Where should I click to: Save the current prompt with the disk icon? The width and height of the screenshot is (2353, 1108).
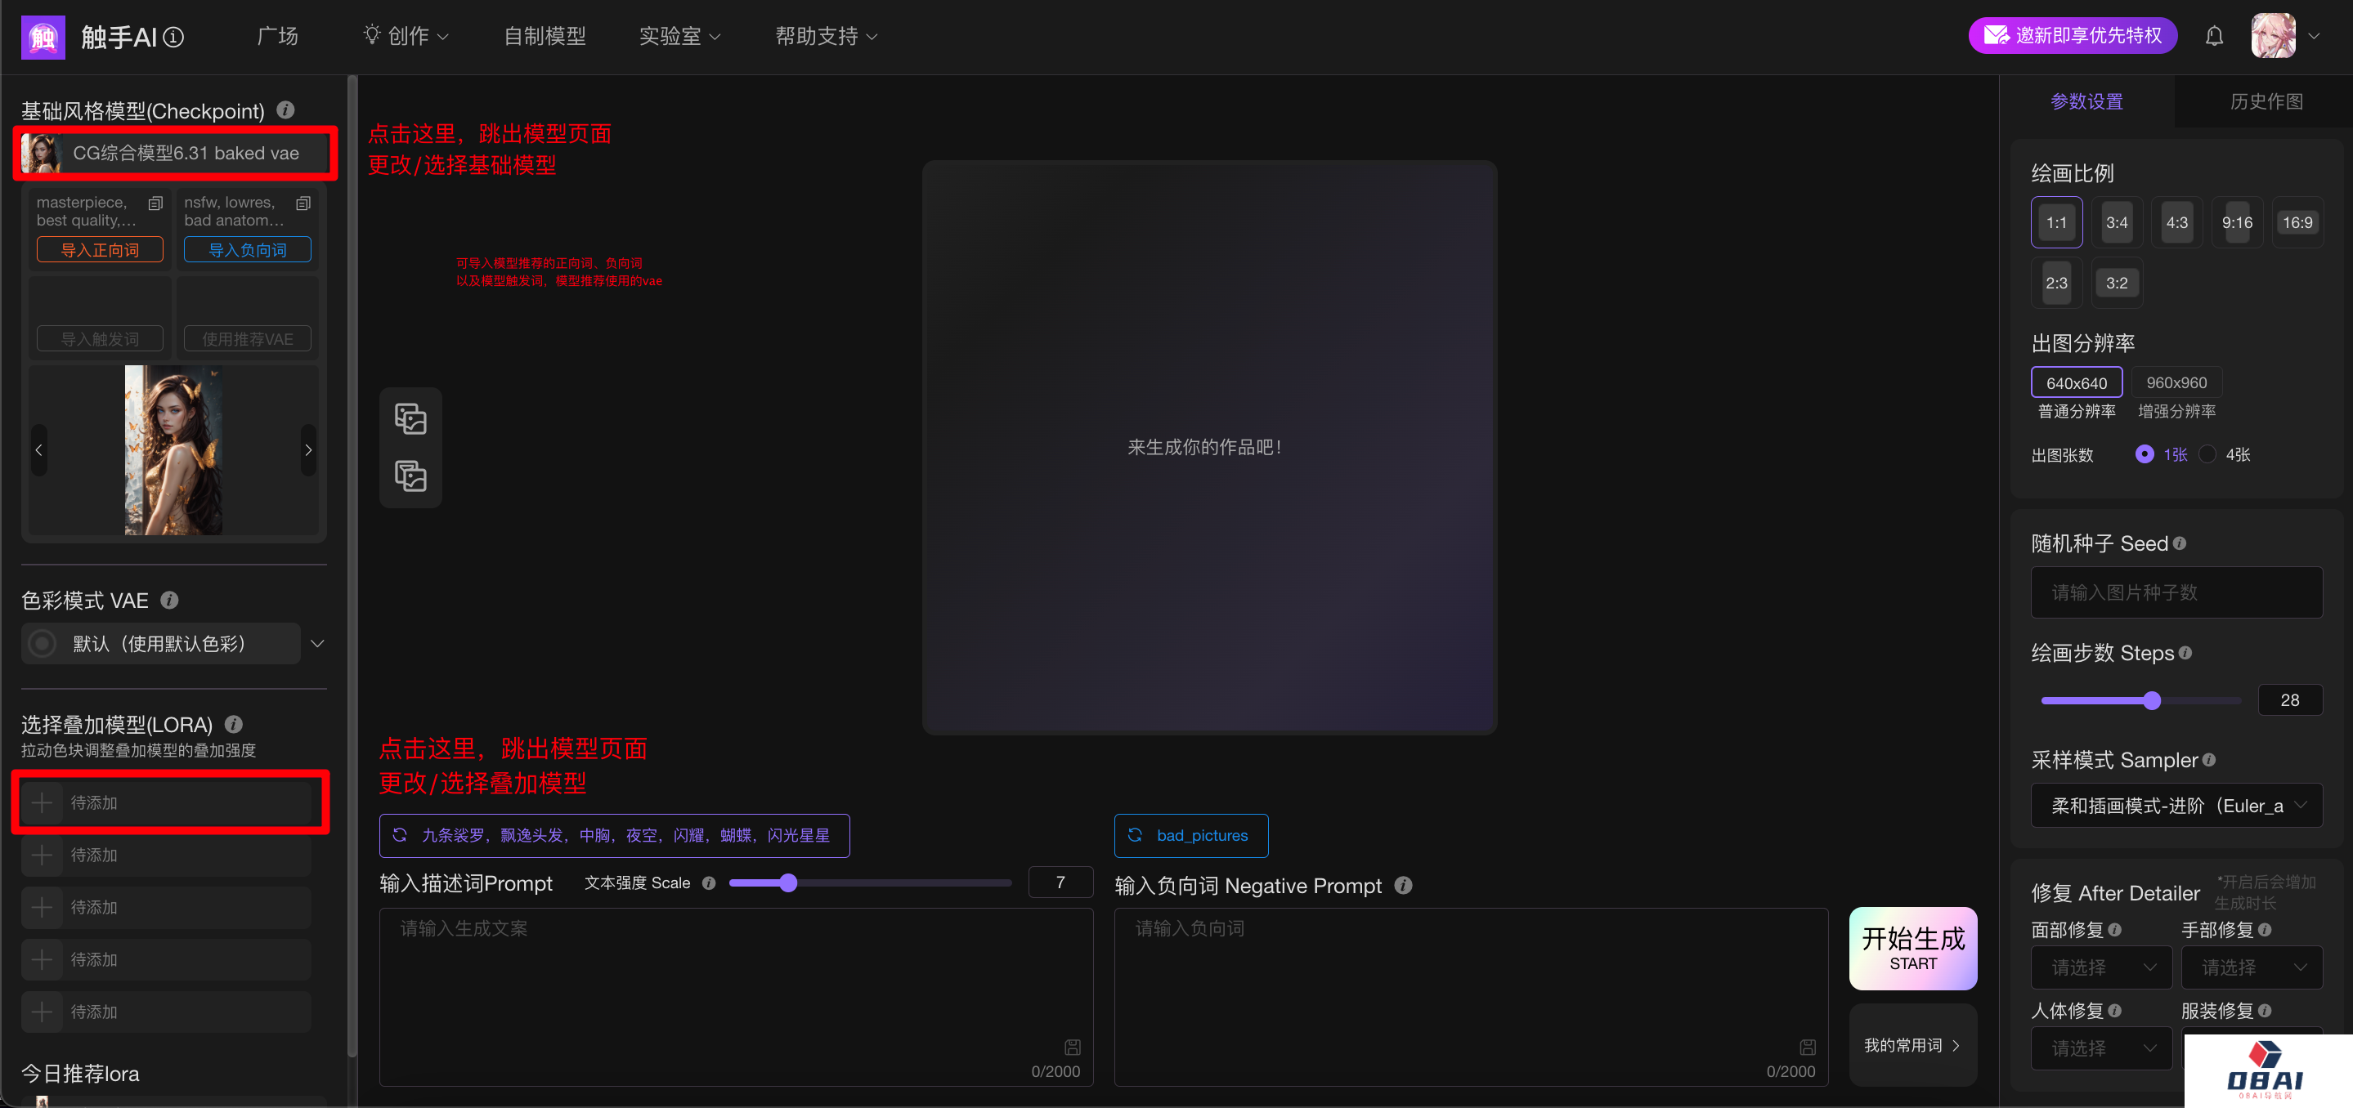click(x=1073, y=1047)
